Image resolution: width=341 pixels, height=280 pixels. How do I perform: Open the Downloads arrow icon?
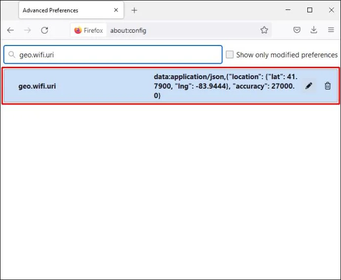(314, 30)
